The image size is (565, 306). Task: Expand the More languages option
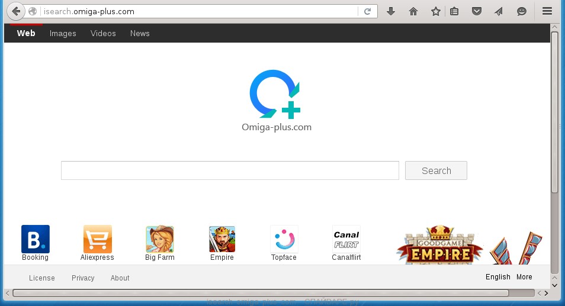524,277
